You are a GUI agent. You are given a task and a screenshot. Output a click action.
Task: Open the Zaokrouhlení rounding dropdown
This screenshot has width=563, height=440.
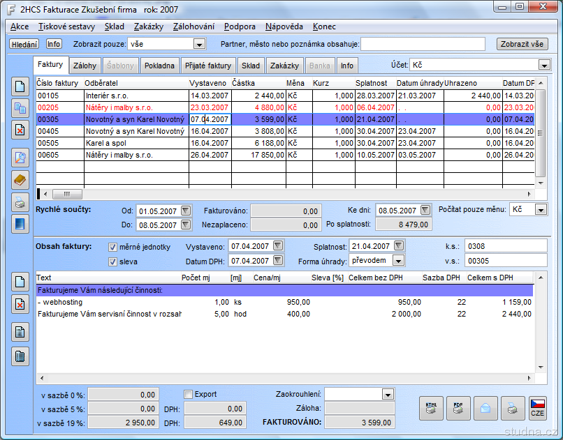point(388,394)
